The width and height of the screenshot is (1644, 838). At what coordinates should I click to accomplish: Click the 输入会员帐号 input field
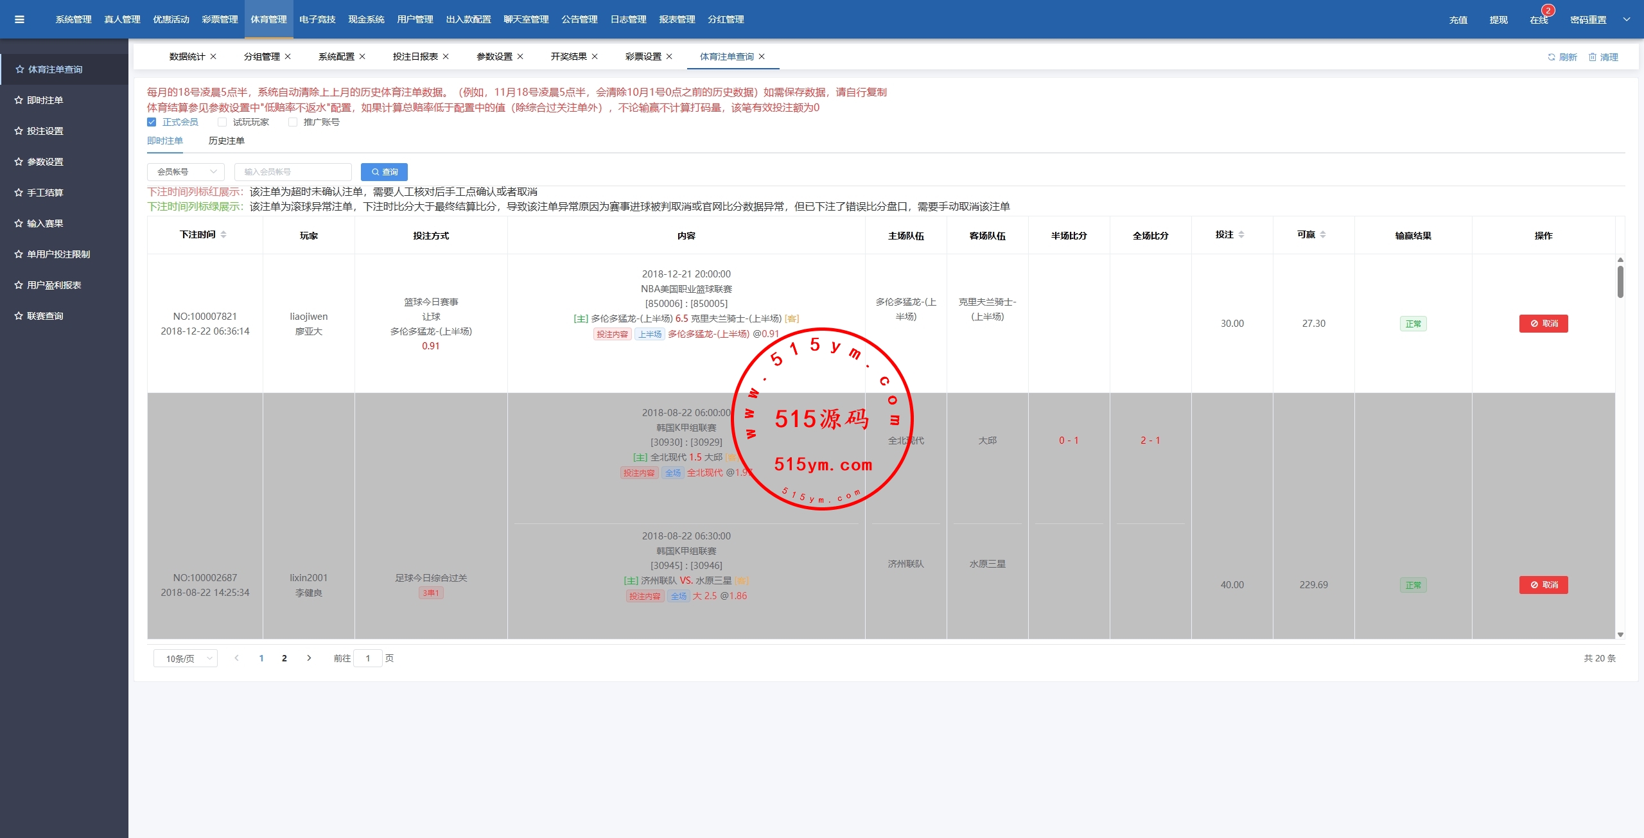(293, 172)
